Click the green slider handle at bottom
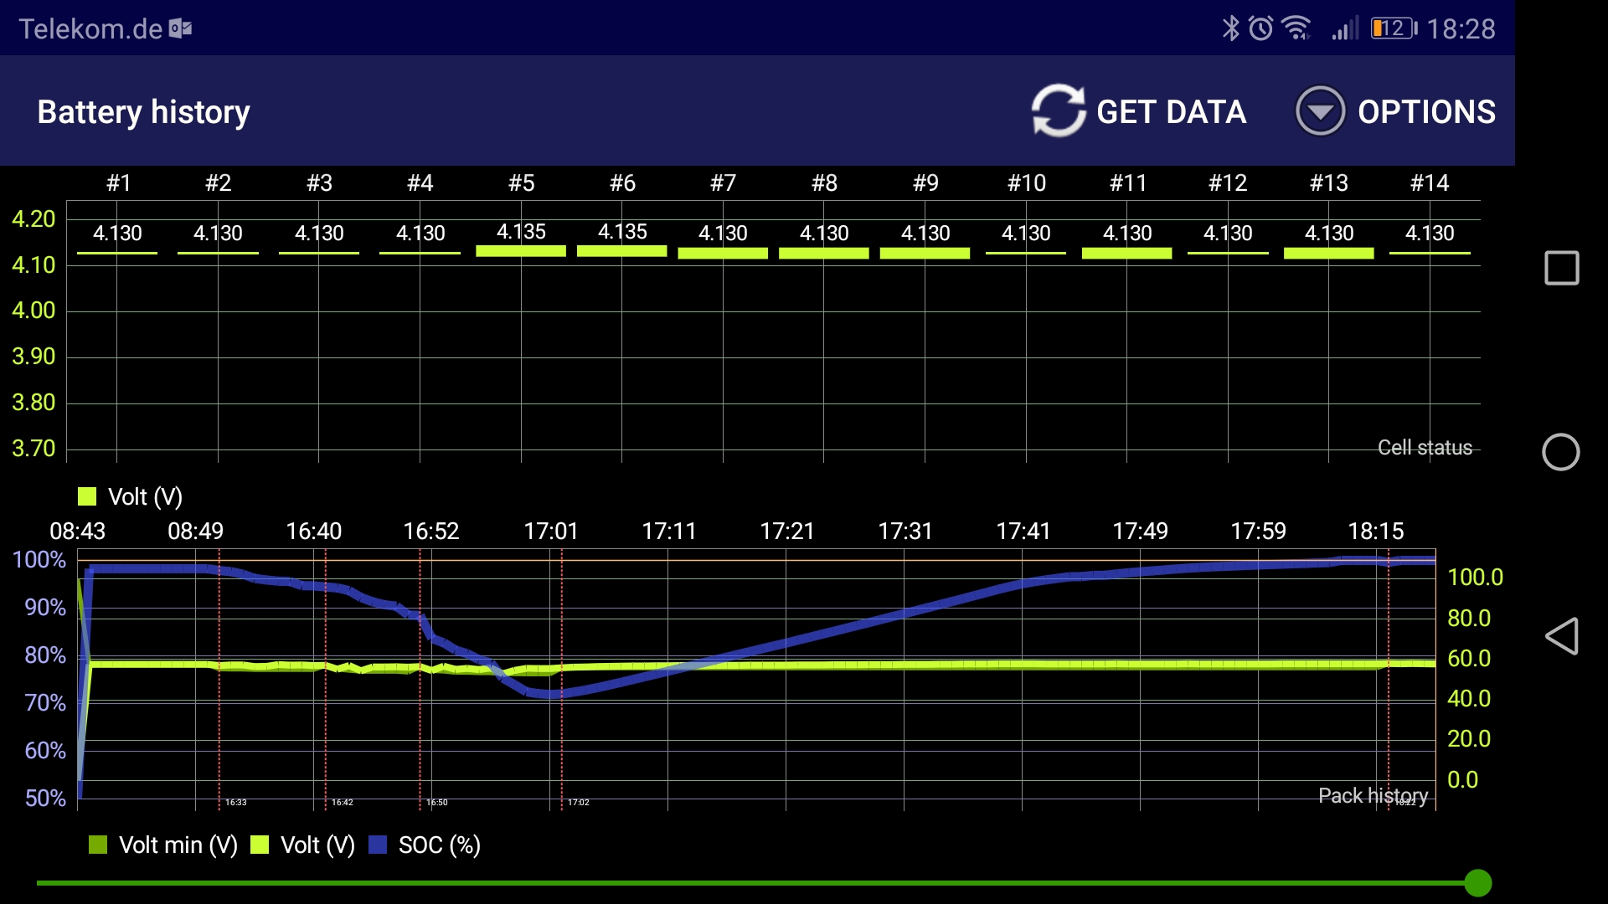This screenshot has width=1608, height=904. pos(1478,882)
